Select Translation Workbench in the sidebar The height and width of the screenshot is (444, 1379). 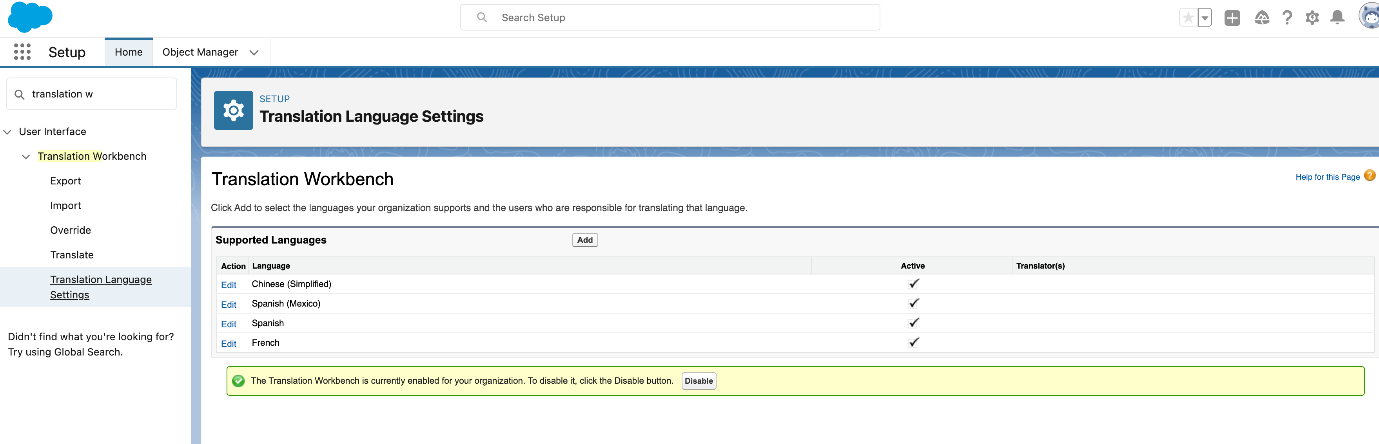point(92,156)
